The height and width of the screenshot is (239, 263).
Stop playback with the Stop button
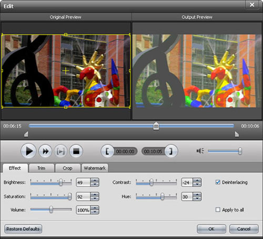pyautogui.click(x=76, y=151)
